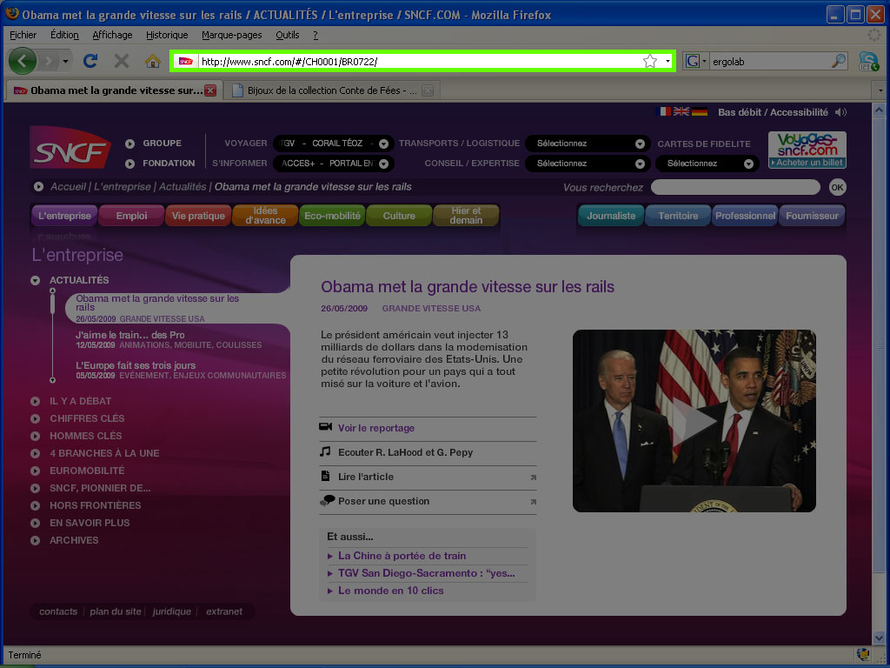Play the Obama video thumbnail

[694, 421]
